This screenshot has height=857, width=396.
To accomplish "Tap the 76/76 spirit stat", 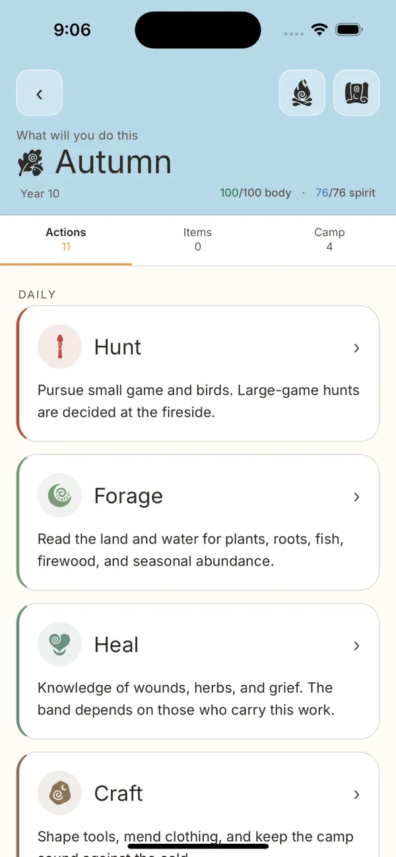I will pyautogui.click(x=345, y=193).
